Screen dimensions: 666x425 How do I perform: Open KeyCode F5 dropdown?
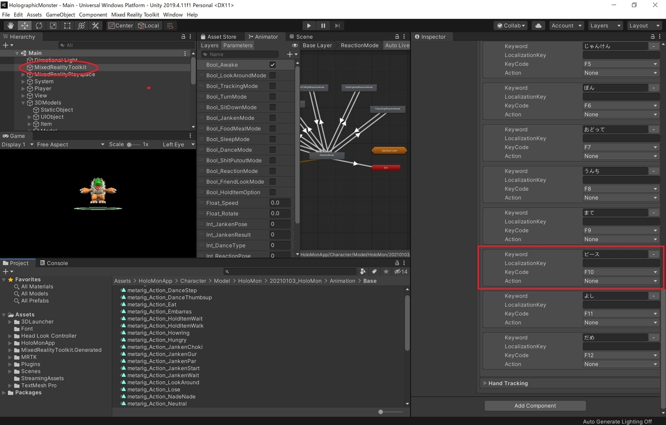click(620, 64)
